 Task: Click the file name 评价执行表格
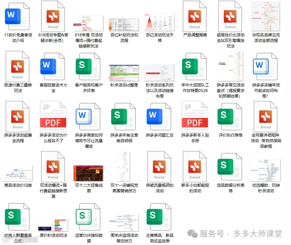pos(231,135)
